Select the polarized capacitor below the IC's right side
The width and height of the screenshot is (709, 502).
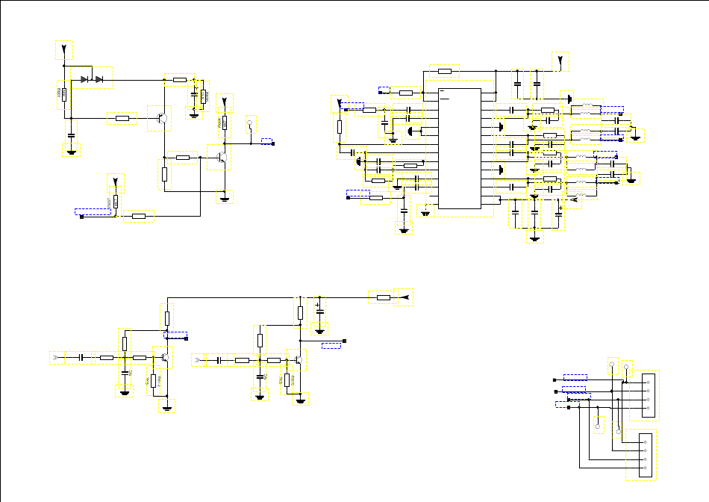(558, 214)
